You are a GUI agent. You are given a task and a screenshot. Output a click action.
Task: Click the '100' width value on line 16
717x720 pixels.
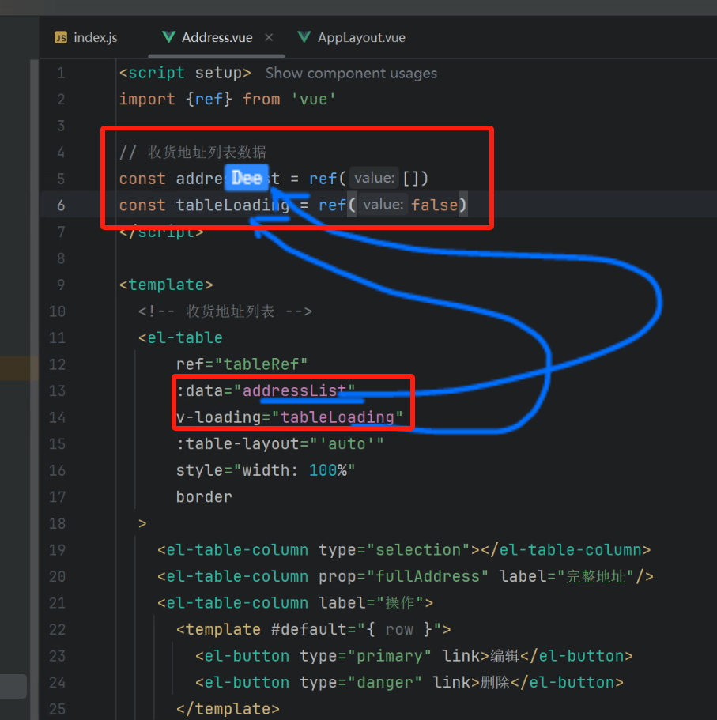pos(323,470)
